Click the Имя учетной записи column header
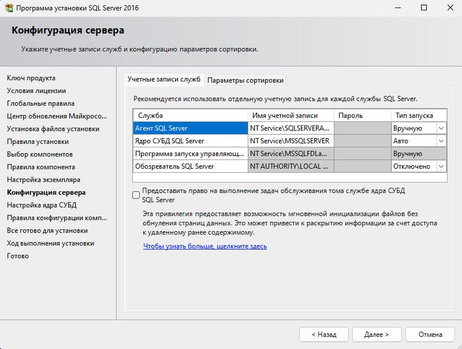 coord(291,116)
